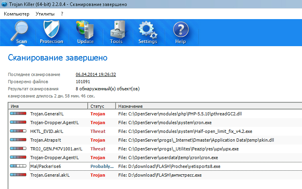Screen dimensions: 302x189
Task: Click threat level bar for Mal/Packer!se6
Action: click(19, 166)
